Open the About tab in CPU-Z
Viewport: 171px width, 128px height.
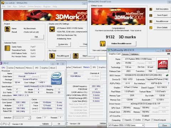[52, 68]
